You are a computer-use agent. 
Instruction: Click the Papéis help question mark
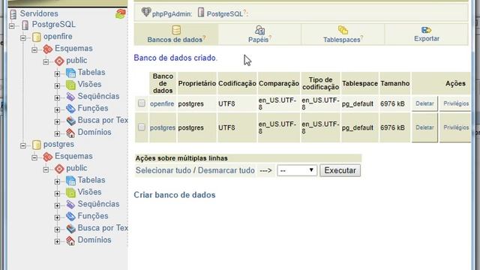click(x=270, y=37)
